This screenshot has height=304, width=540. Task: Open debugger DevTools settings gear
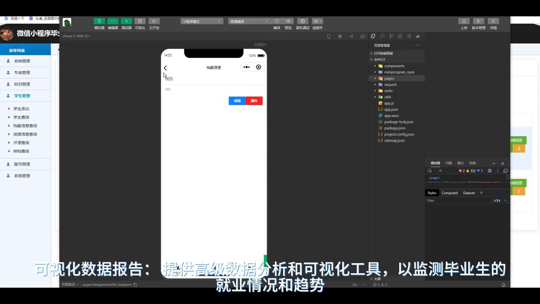[489, 171]
